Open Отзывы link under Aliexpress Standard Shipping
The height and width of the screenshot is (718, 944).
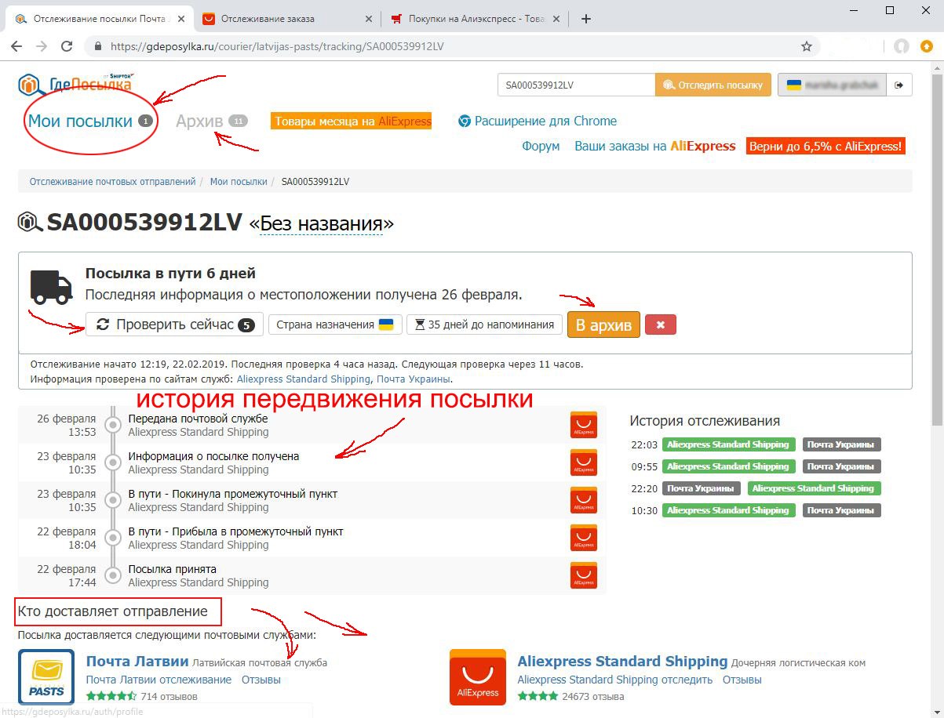[x=742, y=680]
